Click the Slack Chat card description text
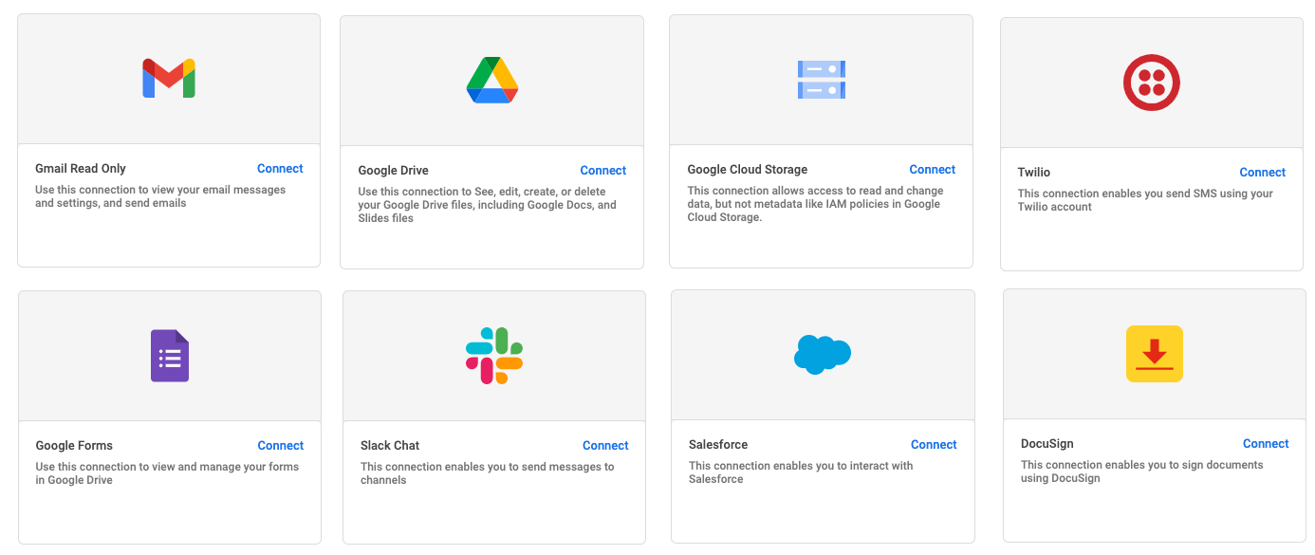This screenshot has width=1315, height=555. click(487, 472)
